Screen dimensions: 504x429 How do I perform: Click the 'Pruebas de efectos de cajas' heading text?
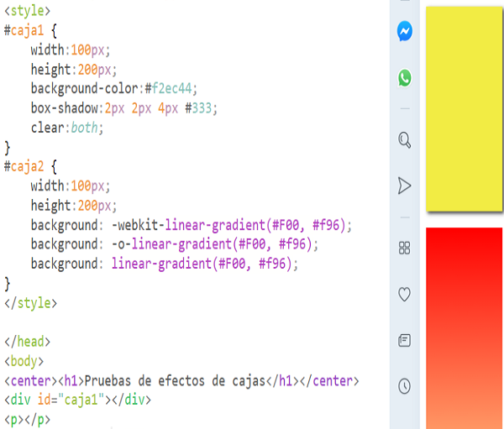pyautogui.click(x=175, y=381)
